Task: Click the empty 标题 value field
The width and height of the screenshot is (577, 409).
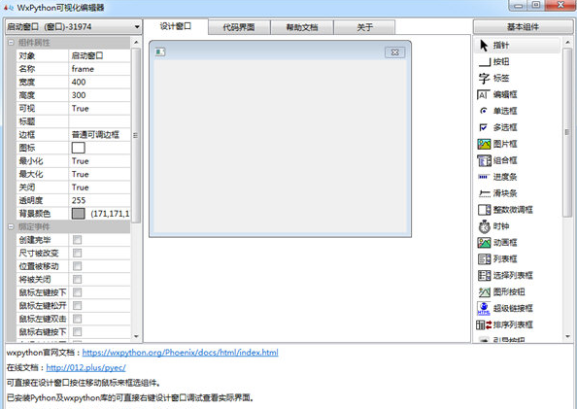Action: (99, 121)
